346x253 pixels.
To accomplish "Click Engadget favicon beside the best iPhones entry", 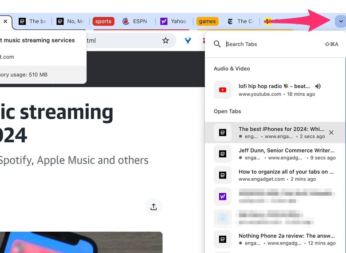I will (x=222, y=132).
